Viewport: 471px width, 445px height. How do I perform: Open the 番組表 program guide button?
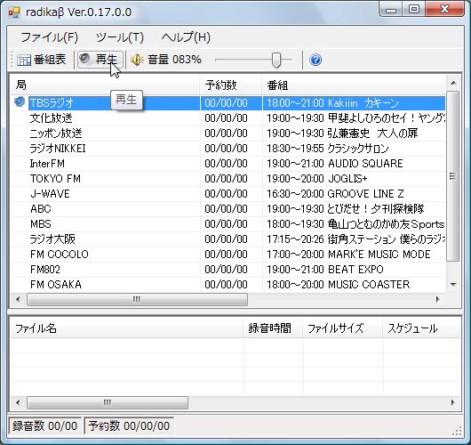click(41, 60)
